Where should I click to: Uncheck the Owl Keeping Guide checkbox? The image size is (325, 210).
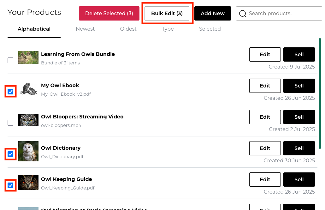10,185
